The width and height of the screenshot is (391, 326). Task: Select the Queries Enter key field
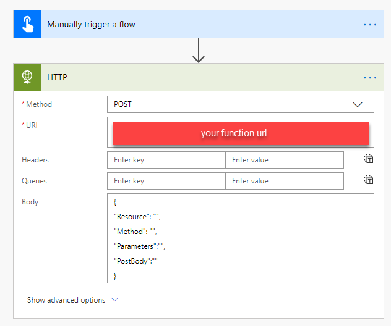[x=166, y=181]
